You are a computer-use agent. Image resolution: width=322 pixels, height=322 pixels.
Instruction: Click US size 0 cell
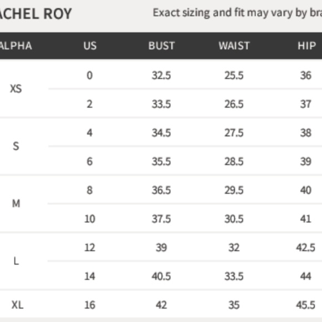click(x=89, y=75)
